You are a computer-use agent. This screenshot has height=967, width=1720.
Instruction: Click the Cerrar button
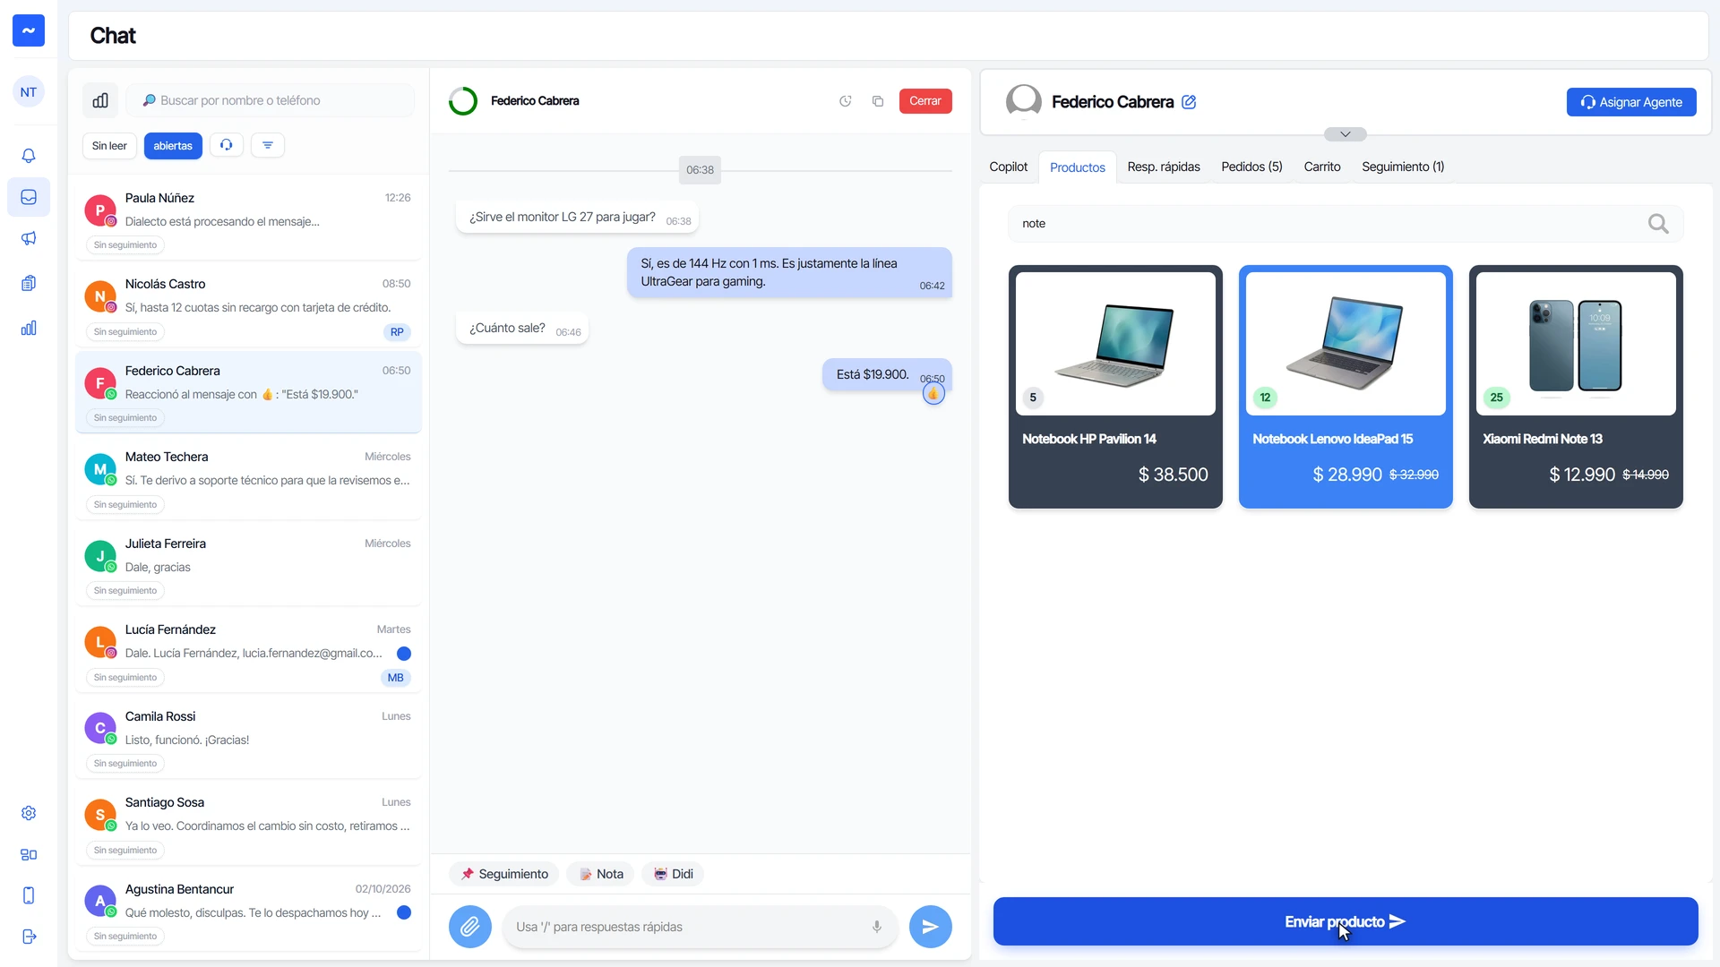pyautogui.click(x=925, y=101)
